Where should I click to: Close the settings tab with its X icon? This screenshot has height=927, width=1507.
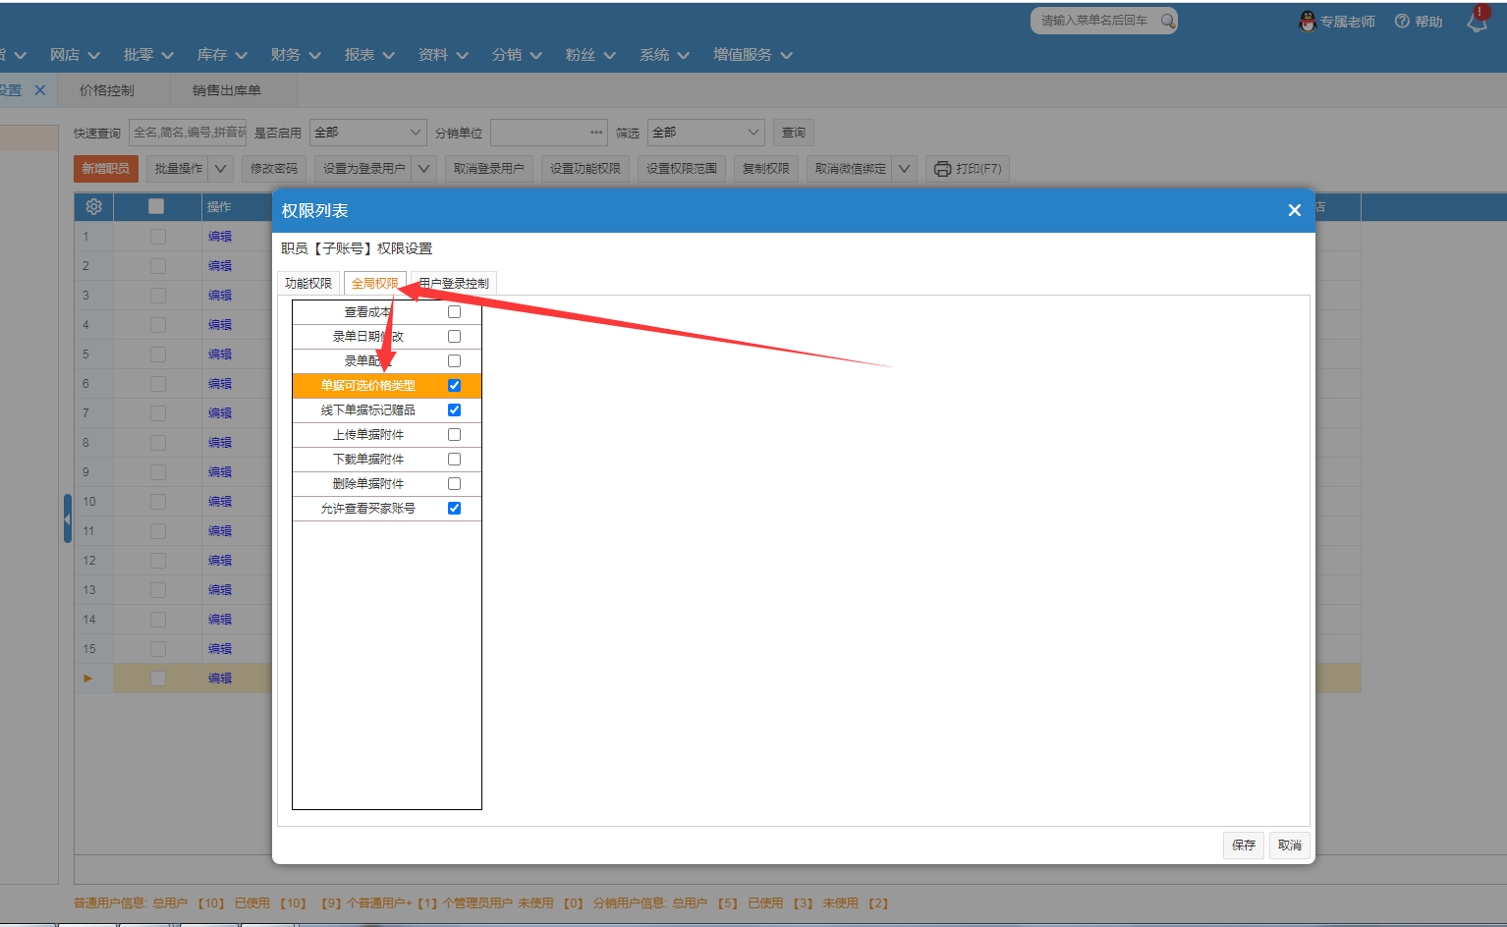click(x=40, y=90)
